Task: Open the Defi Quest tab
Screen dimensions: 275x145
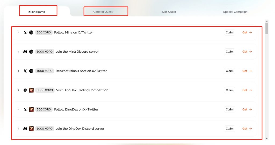Action: (169, 12)
